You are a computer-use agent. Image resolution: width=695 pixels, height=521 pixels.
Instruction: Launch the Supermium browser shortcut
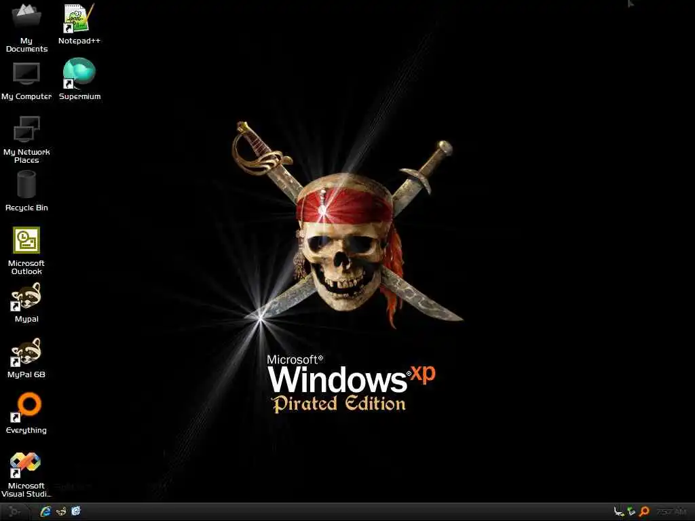[79, 79]
